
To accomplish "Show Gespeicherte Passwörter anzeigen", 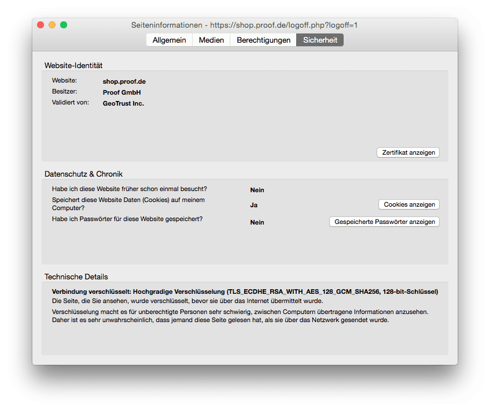I will pyautogui.click(x=384, y=222).
